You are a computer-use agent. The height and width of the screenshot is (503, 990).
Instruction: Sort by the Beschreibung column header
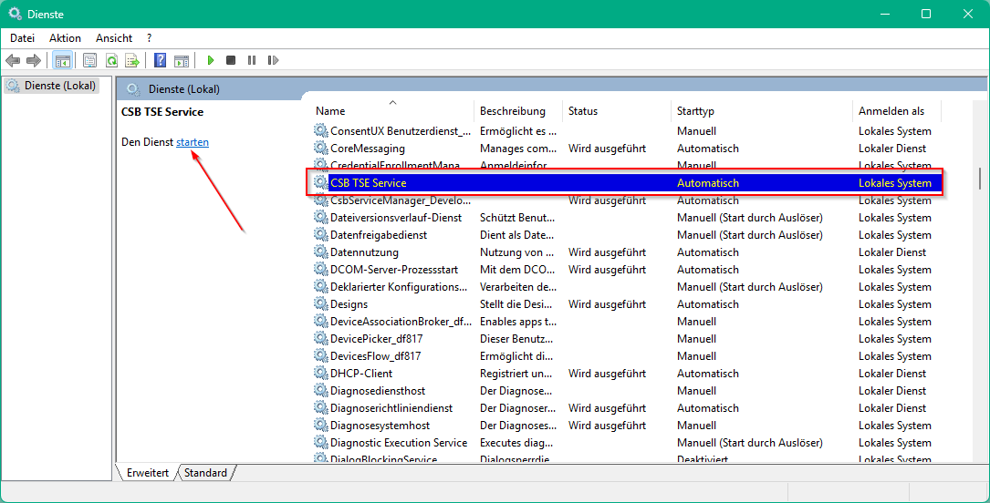click(517, 111)
